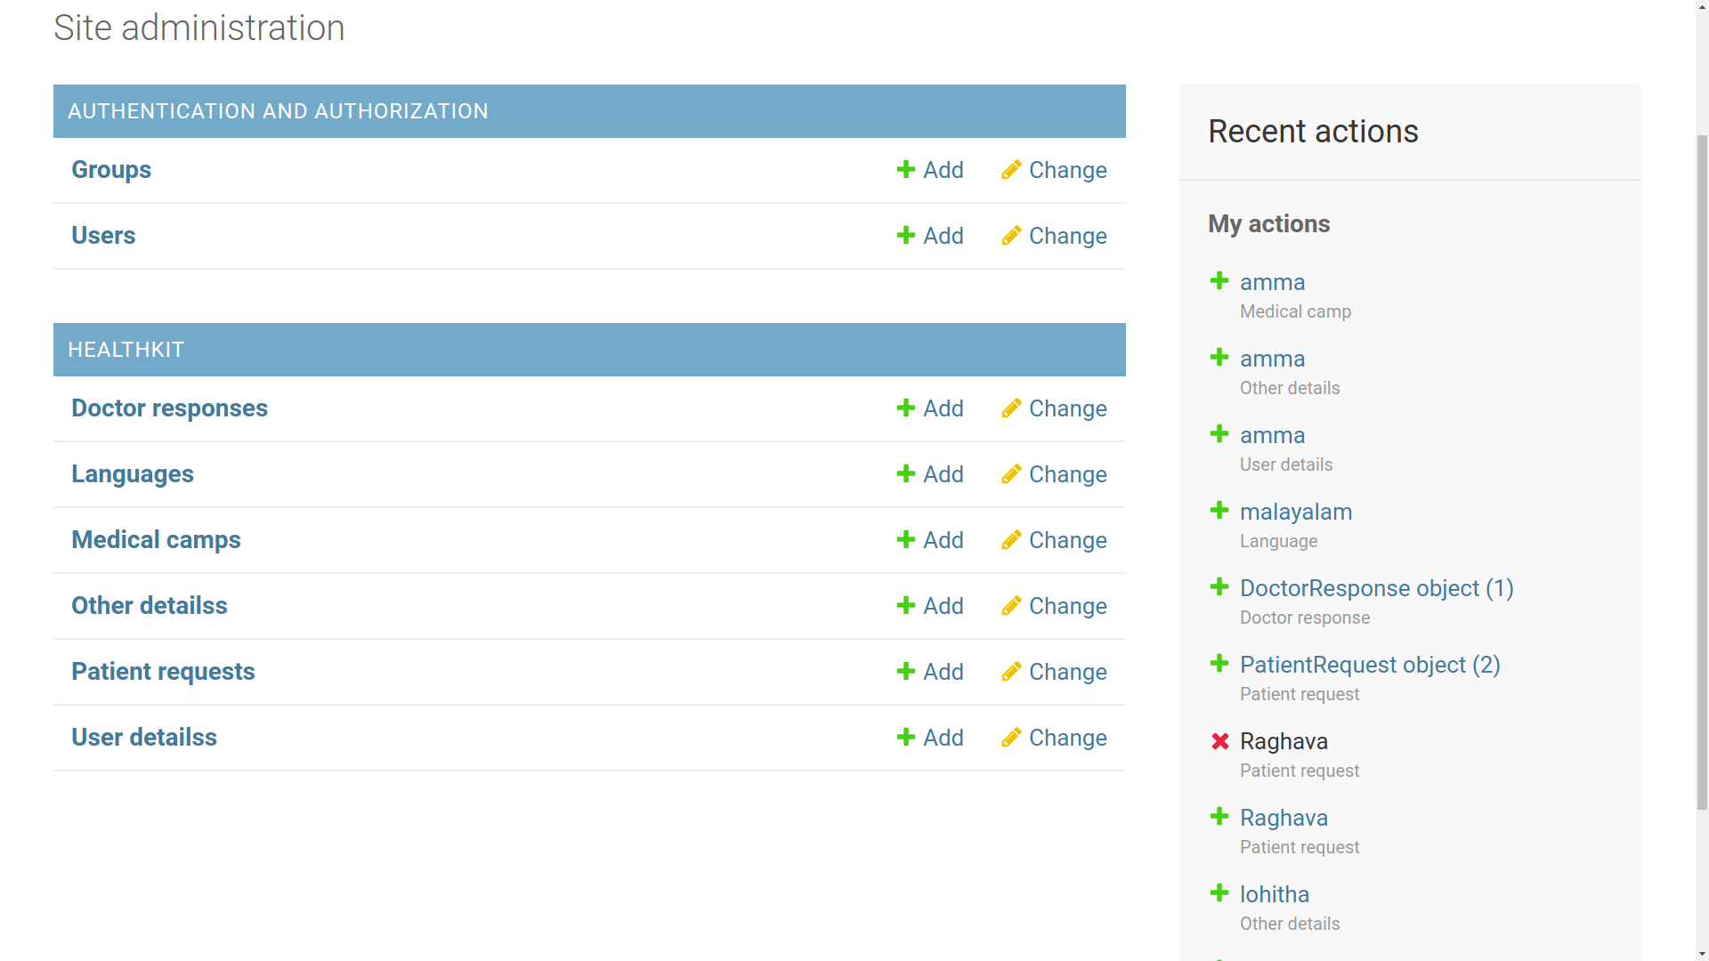
Task: Click the pencil icon for Languages Change
Action: click(1010, 474)
